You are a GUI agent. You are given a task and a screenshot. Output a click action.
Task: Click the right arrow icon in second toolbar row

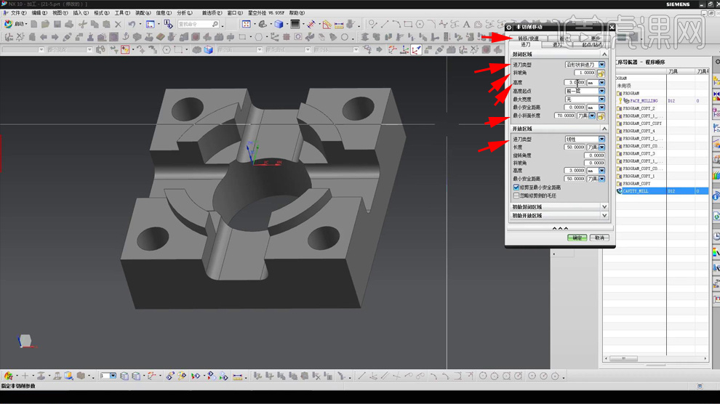click(55, 36)
